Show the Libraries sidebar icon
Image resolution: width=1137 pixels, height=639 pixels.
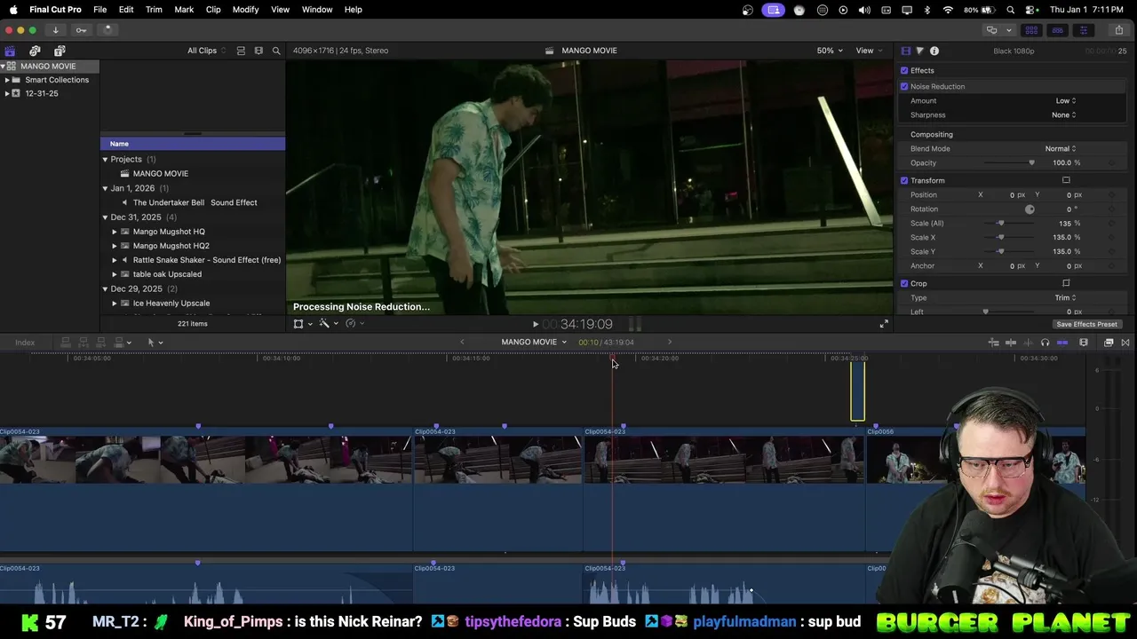pyautogui.click(x=10, y=51)
